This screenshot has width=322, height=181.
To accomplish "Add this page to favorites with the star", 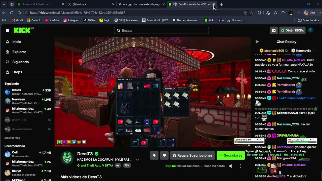I will pyautogui.click(x=252, y=13).
